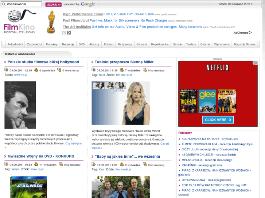
Task: Click arrow bullet before Gwiezdne Wojny headline
Action: (x=5, y=156)
